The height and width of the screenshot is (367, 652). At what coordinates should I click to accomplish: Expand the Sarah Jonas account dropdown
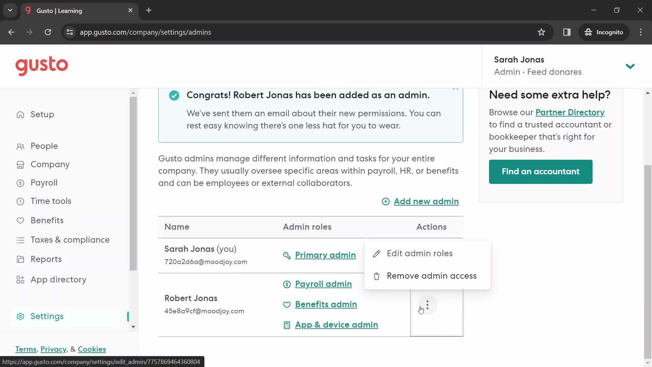[x=631, y=66]
